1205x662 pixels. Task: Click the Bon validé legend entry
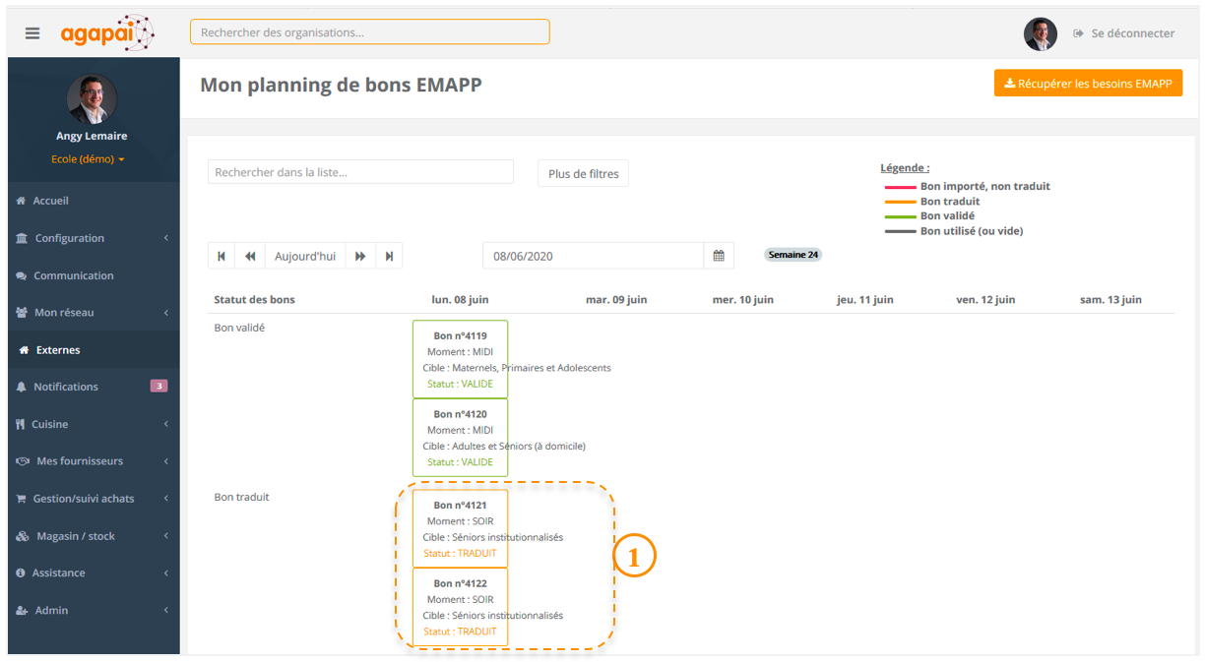929,216
